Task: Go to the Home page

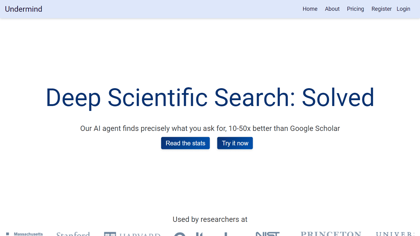Action: (x=310, y=9)
